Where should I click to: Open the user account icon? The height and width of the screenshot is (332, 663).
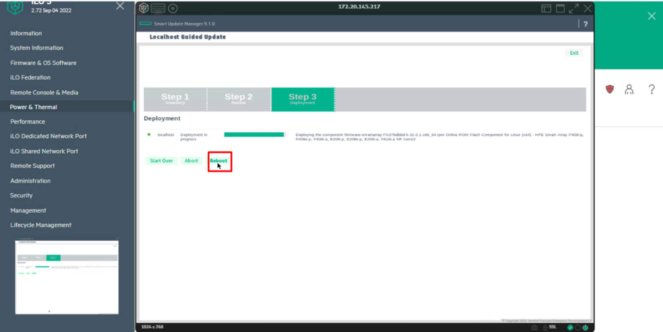[629, 89]
